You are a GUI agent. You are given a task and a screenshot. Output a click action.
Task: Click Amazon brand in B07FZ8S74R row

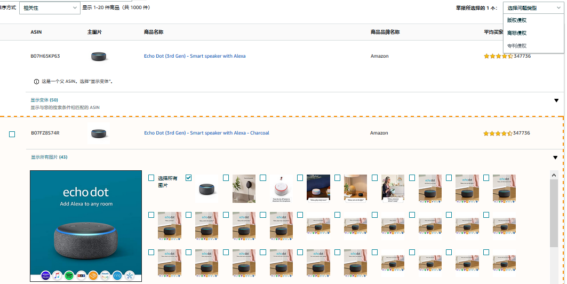coord(379,133)
